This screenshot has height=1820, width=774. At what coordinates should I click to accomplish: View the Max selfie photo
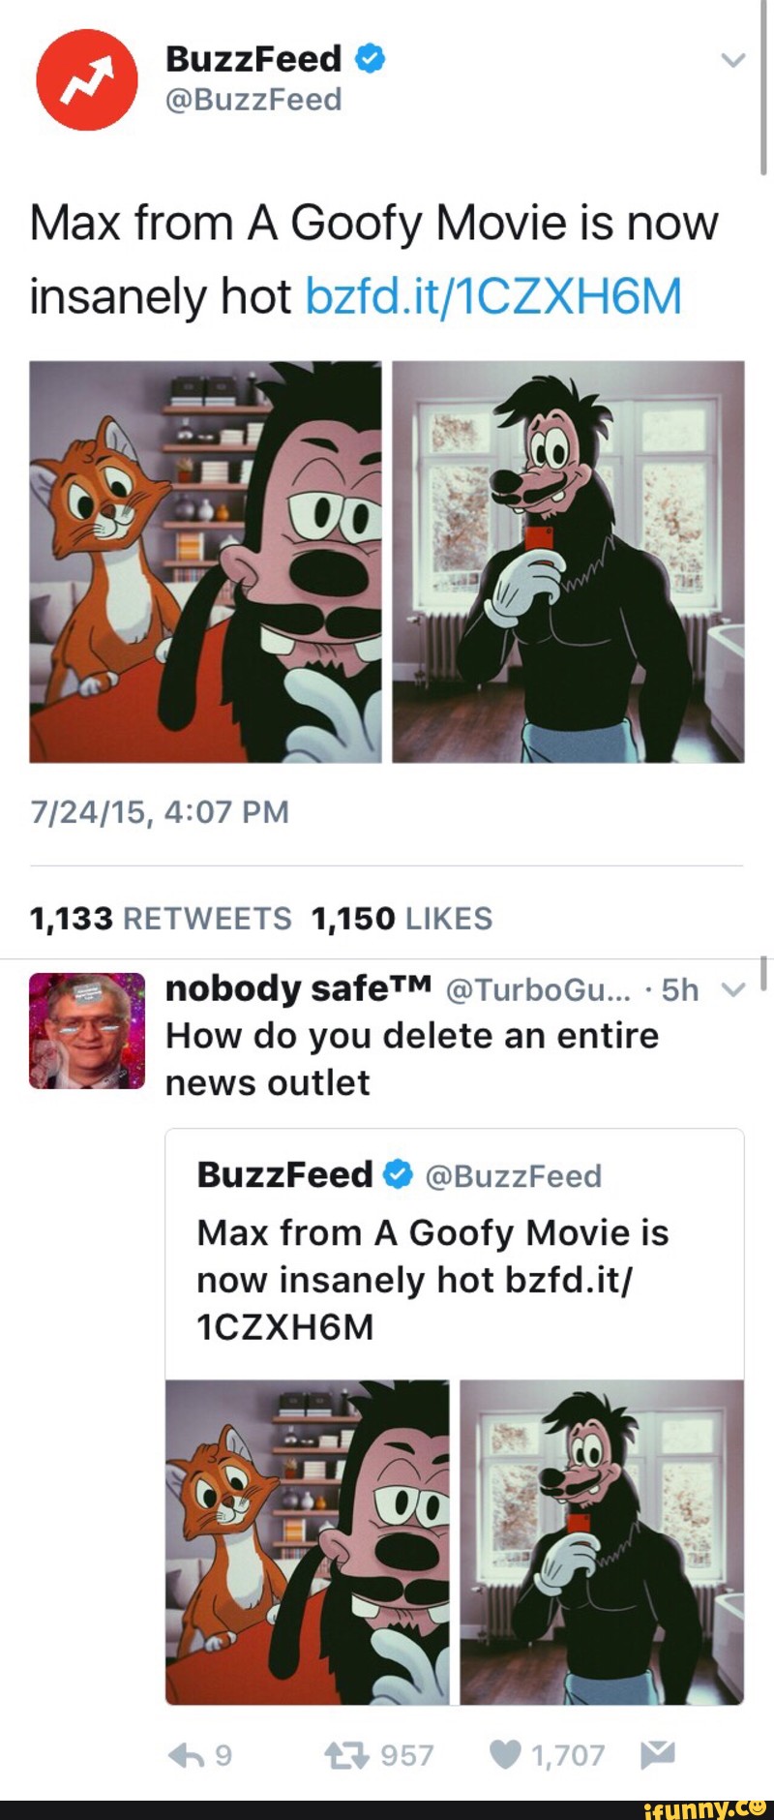[x=568, y=561]
